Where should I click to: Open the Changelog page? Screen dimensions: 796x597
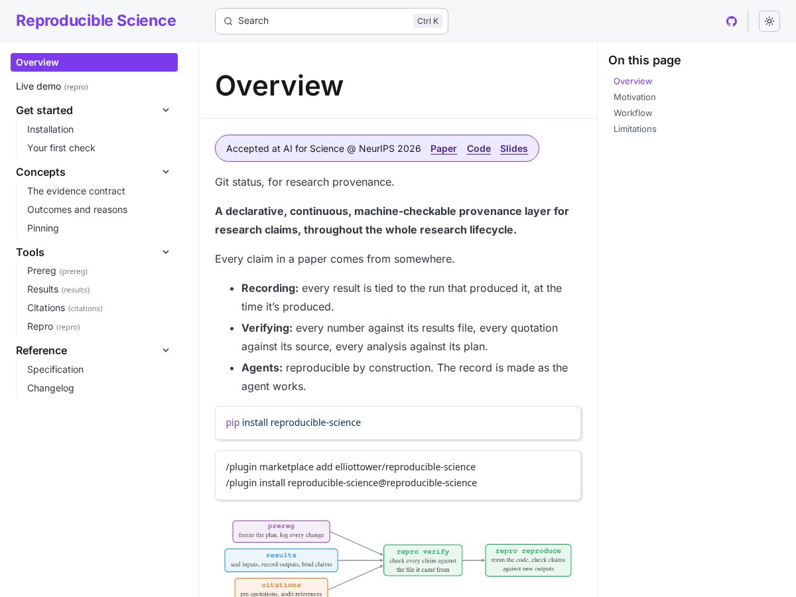pyautogui.click(x=50, y=388)
